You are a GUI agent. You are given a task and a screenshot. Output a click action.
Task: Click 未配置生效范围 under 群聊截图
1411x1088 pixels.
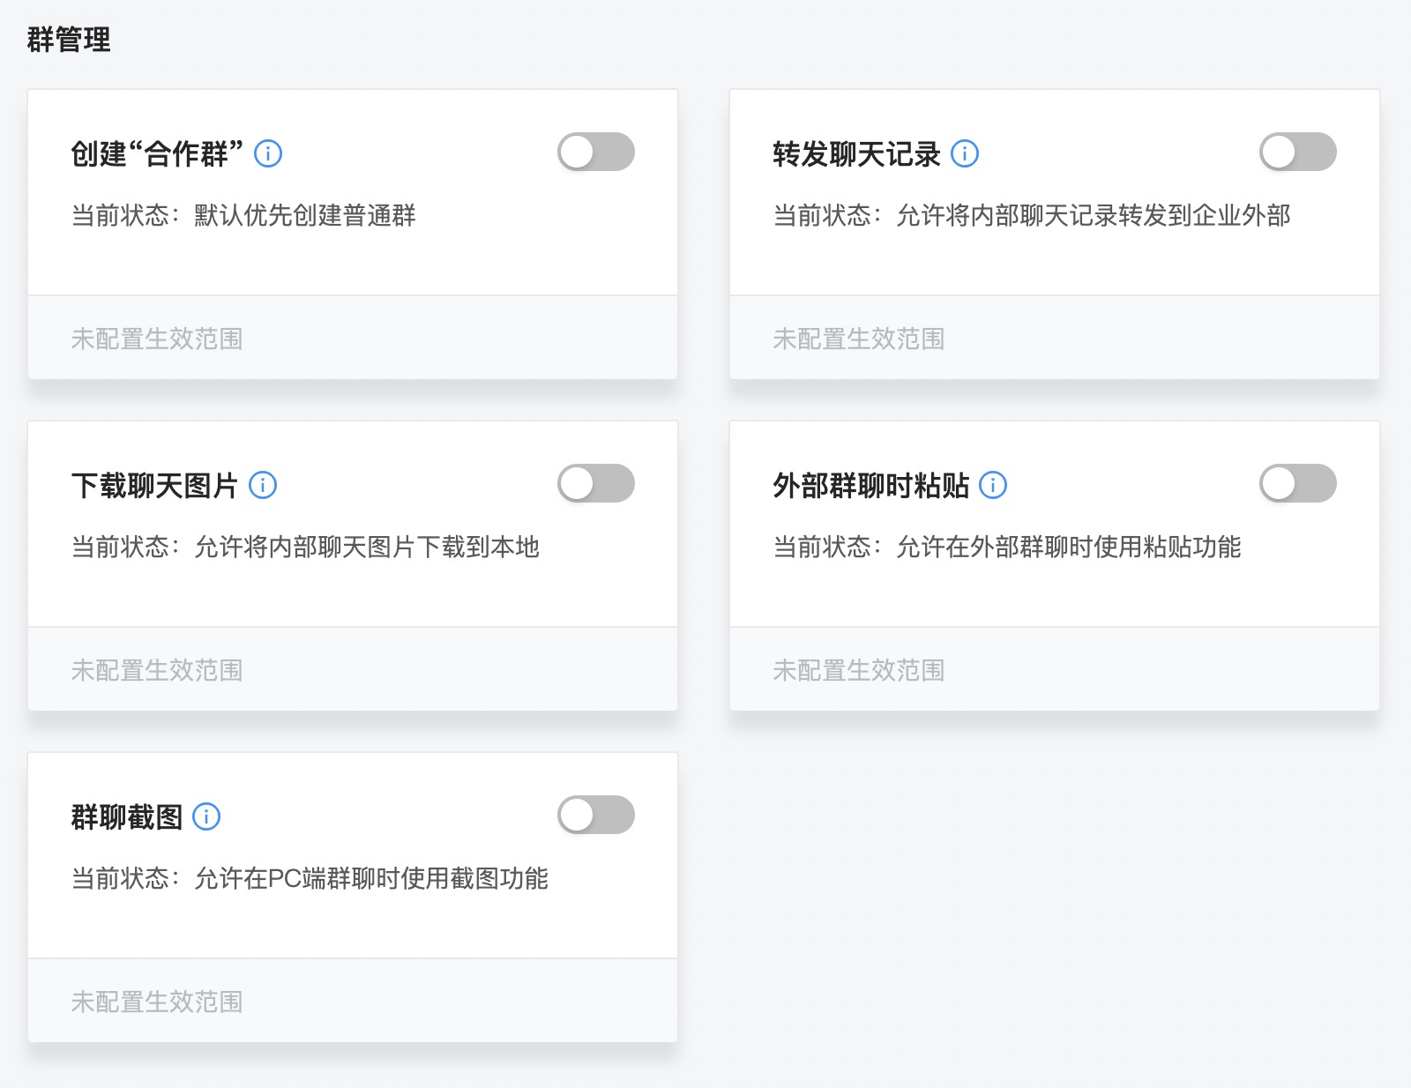click(x=157, y=1002)
